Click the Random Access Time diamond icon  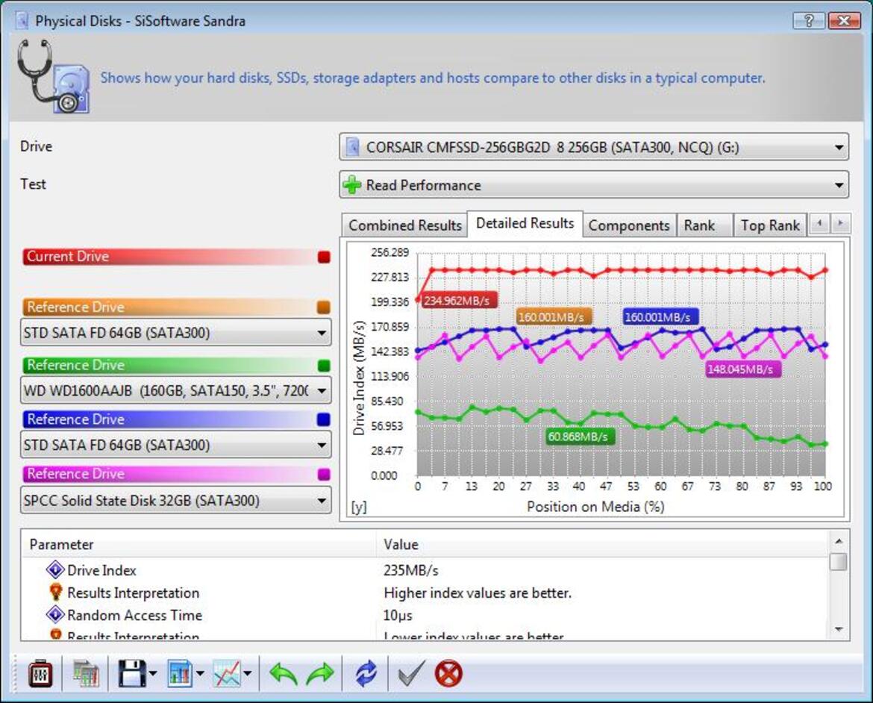(55, 614)
